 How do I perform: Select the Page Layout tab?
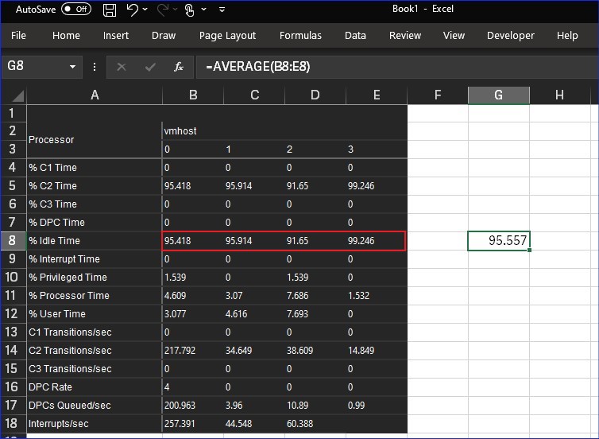point(227,36)
